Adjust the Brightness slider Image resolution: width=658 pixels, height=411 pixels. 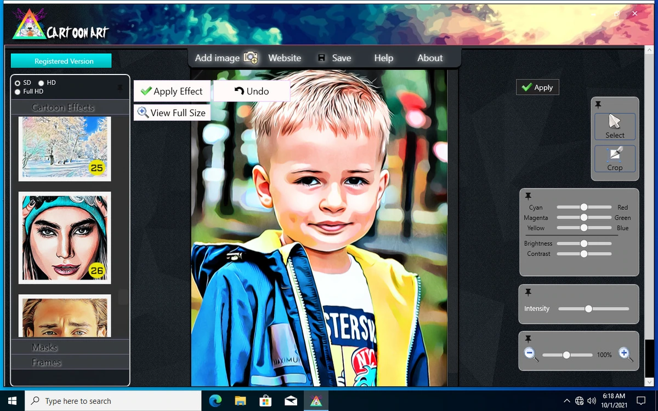click(584, 243)
